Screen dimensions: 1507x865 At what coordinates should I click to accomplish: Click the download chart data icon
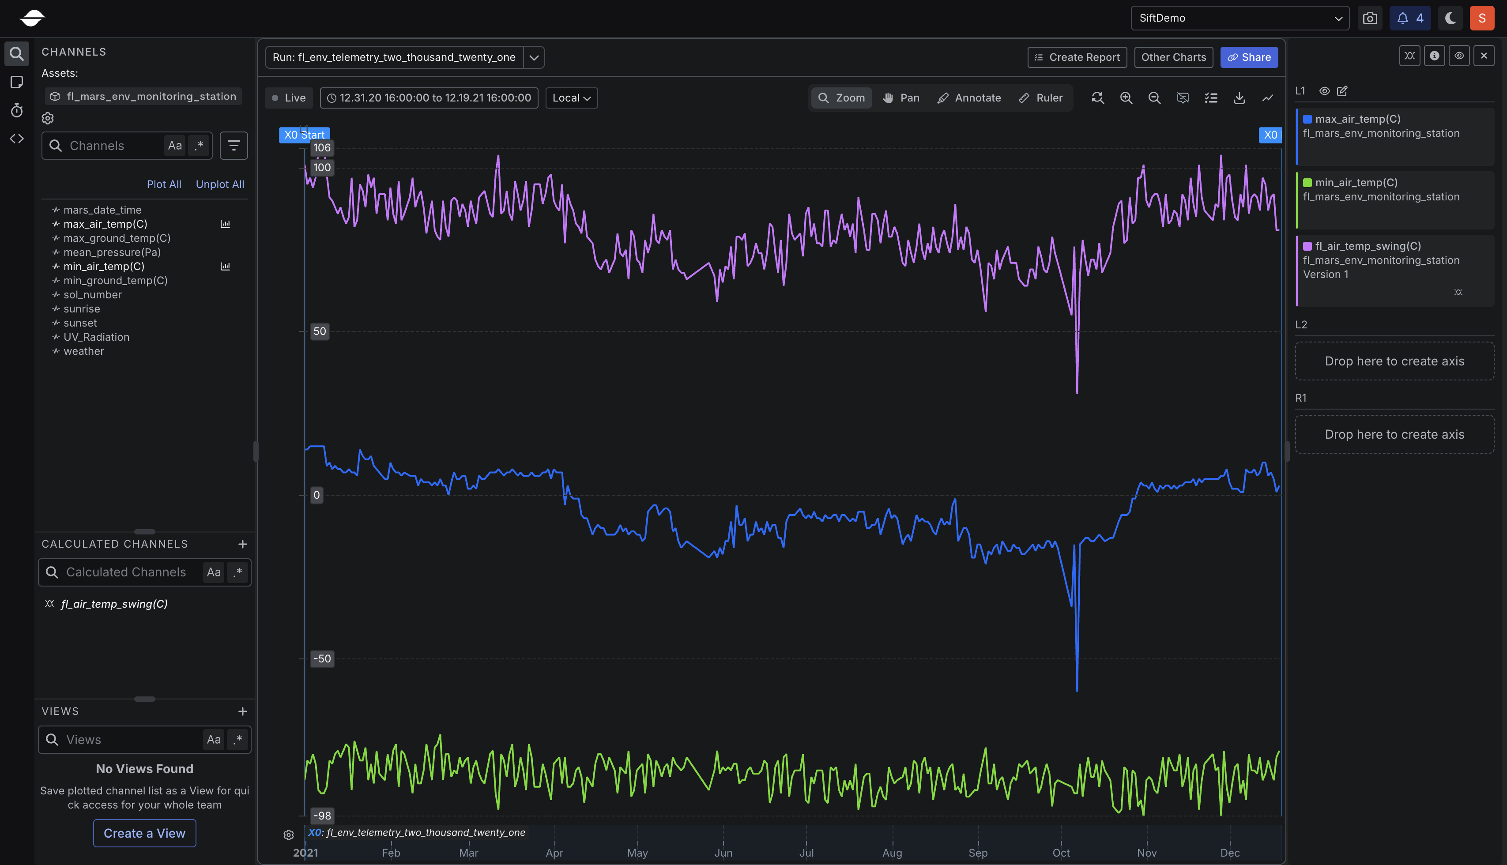point(1239,98)
